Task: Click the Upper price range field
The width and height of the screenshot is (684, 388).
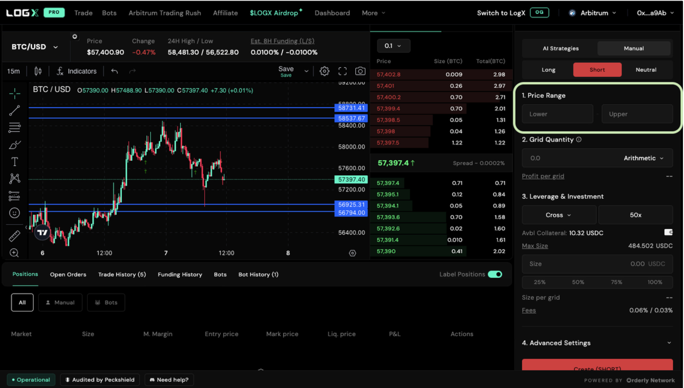Action: pyautogui.click(x=637, y=114)
